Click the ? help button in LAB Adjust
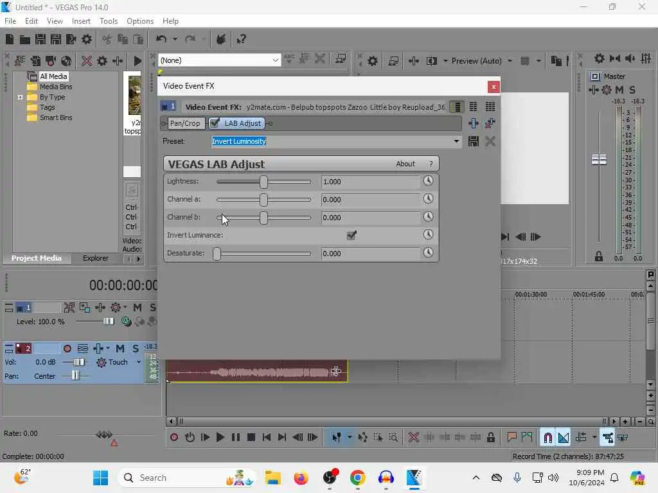 click(x=431, y=164)
